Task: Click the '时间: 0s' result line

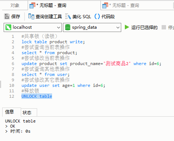Action: (20, 131)
